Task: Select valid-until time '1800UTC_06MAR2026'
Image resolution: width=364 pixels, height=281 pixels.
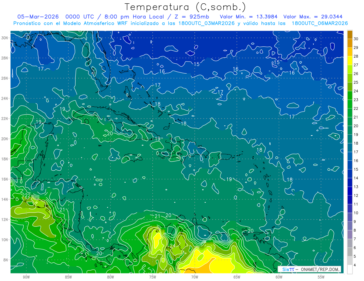Action: point(320,23)
